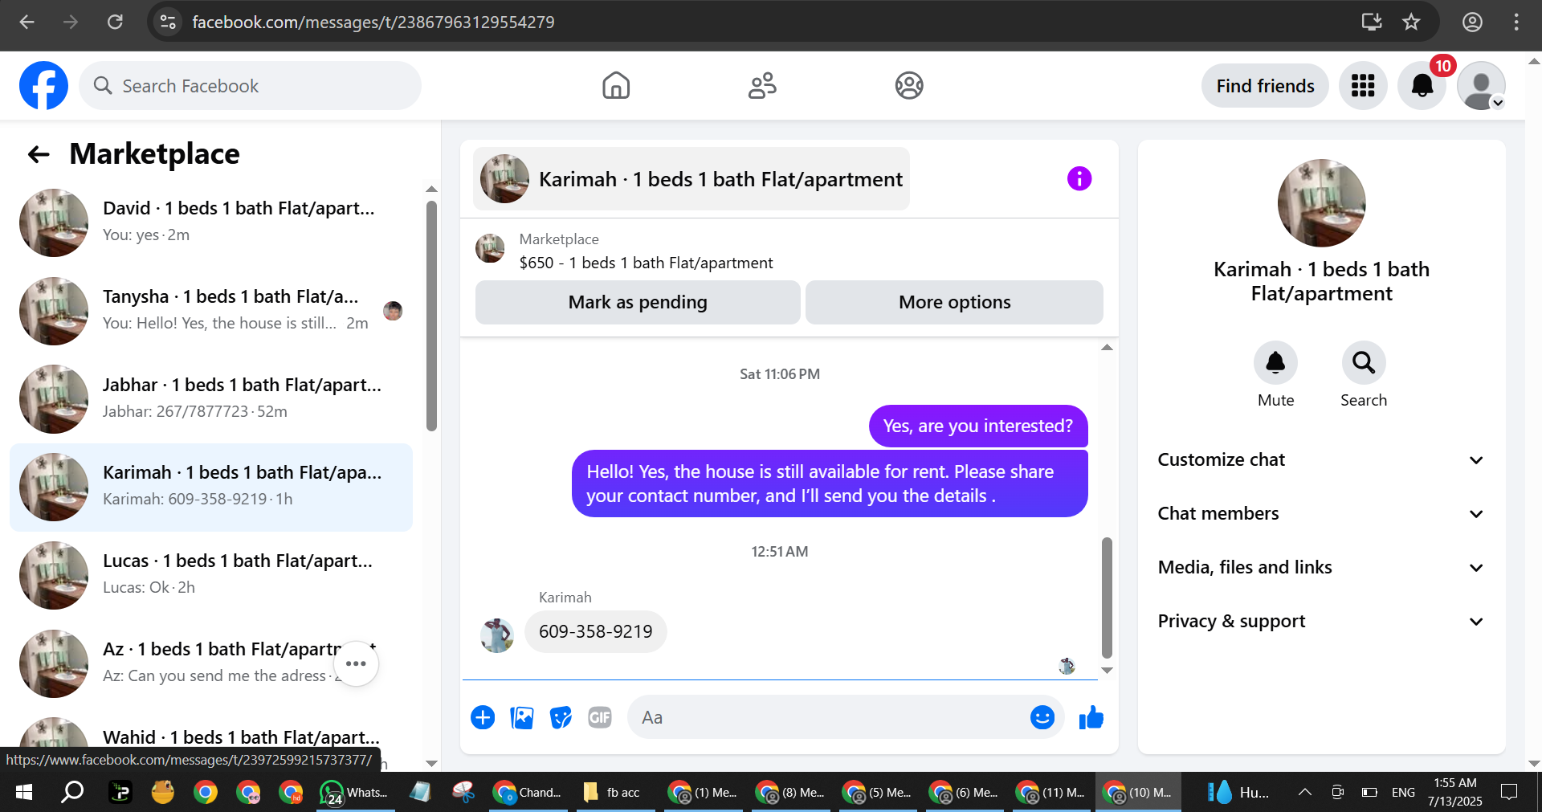Open David conversation in list
This screenshot has width=1542, height=812.
[211, 222]
